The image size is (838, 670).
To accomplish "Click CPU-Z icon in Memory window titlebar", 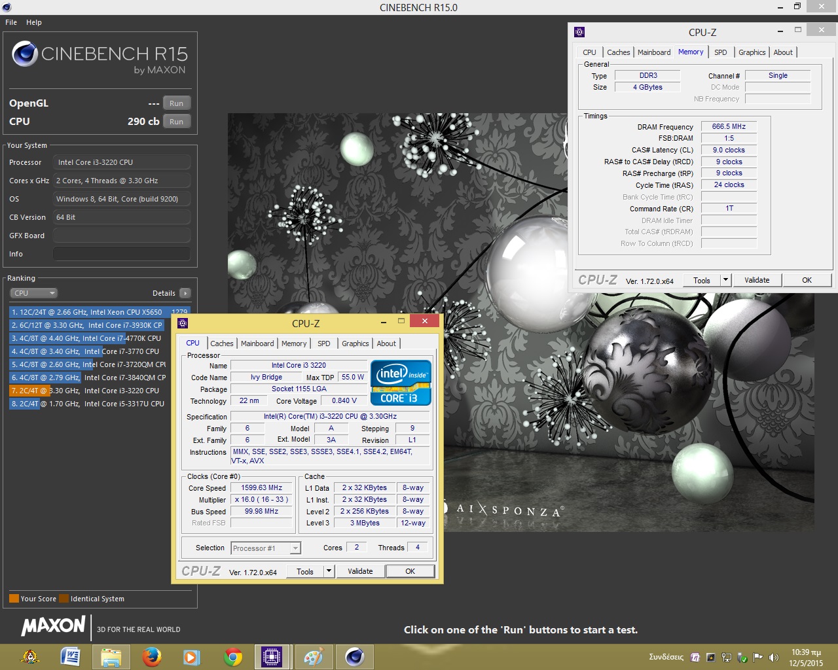I will (579, 31).
